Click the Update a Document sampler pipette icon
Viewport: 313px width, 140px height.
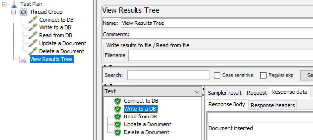click(x=33, y=43)
